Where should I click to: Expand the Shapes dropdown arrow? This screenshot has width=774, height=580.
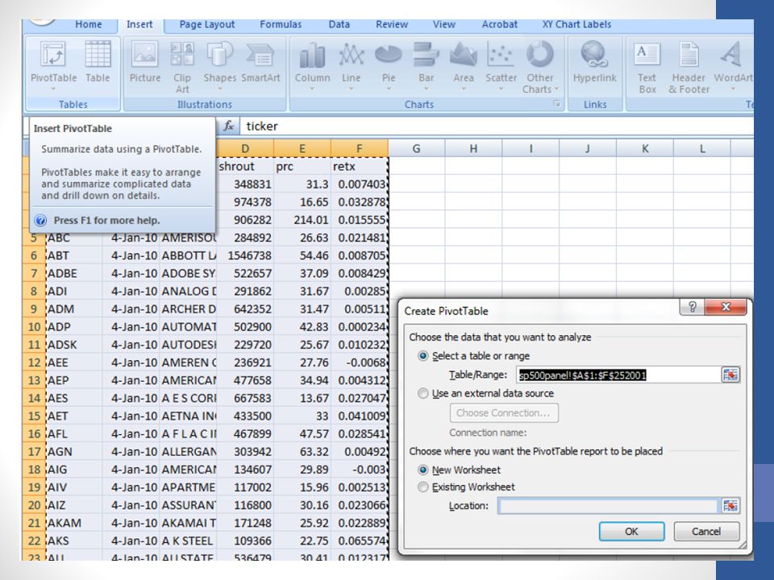click(x=219, y=89)
